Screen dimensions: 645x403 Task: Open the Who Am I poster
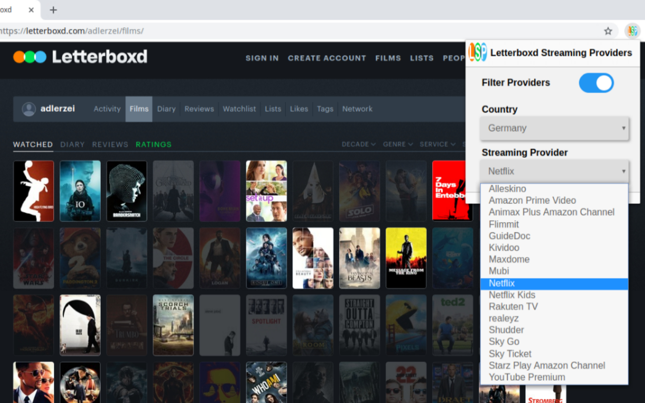tap(267, 382)
